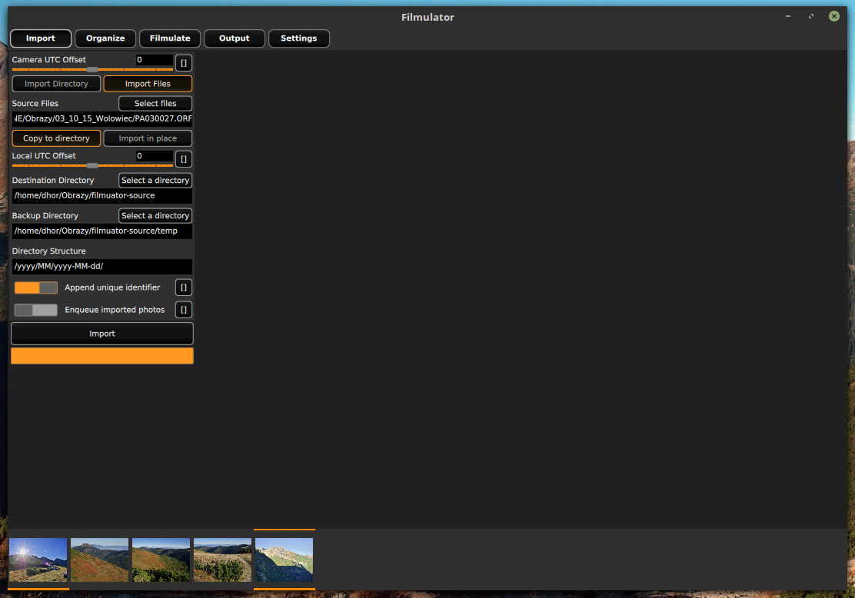Edit the Directory Structure pattern field
This screenshot has height=598, width=855.
102,267
